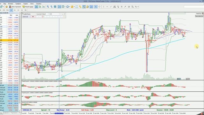This screenshot has width=204, height=115.
Task: Select the cursor arrow tool
Action: tap(96, 7)
